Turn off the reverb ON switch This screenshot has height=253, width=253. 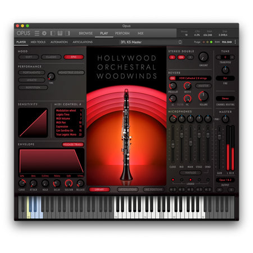click(x=173, y=78)
